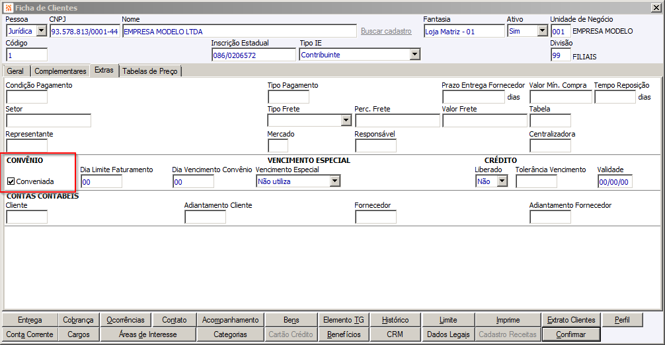Click the Categorias button
The height and width of the screenshot is (345, 665).
pyautogui.click(x=230, y=334)
